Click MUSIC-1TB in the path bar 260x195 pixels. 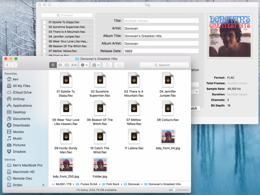[x=61, y=184]
